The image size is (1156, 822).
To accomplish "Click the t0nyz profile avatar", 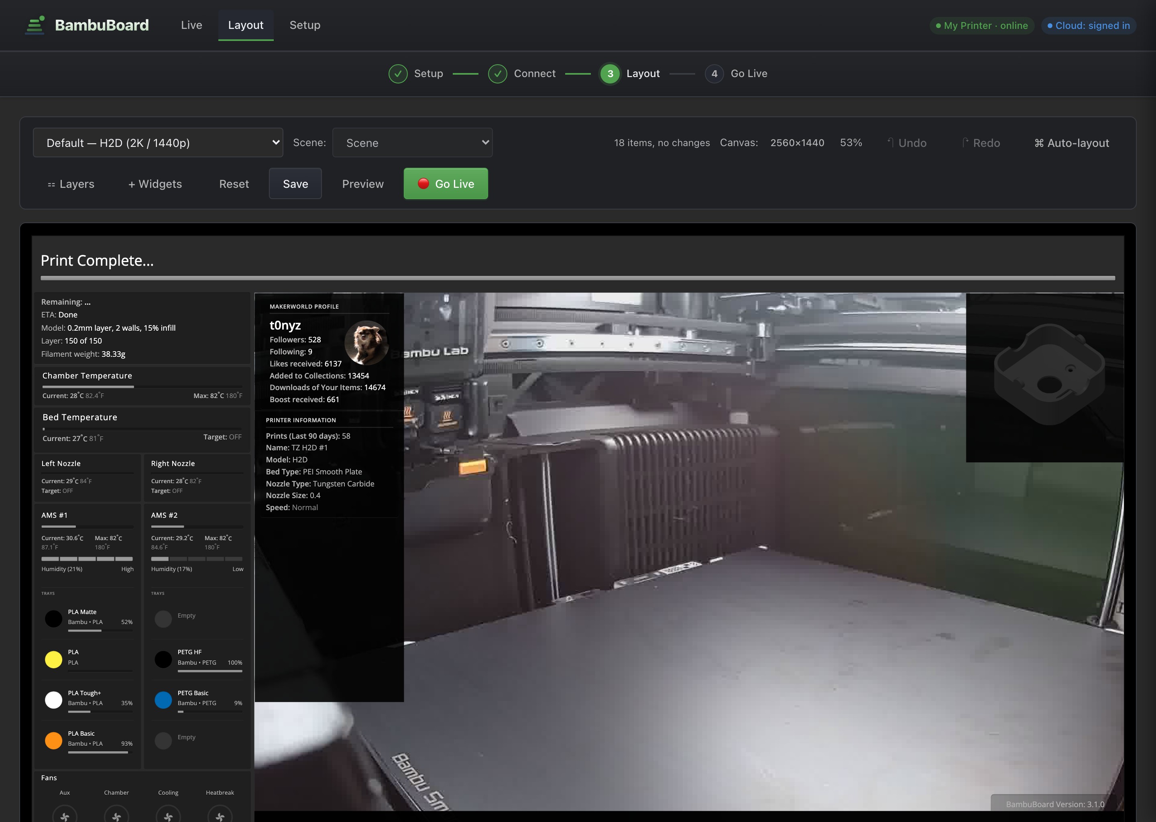I will point(366,343).
